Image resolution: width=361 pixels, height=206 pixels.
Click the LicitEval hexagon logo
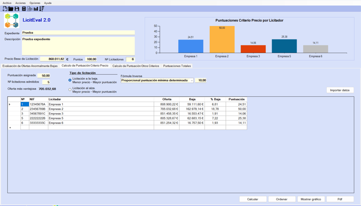(12, 20)
